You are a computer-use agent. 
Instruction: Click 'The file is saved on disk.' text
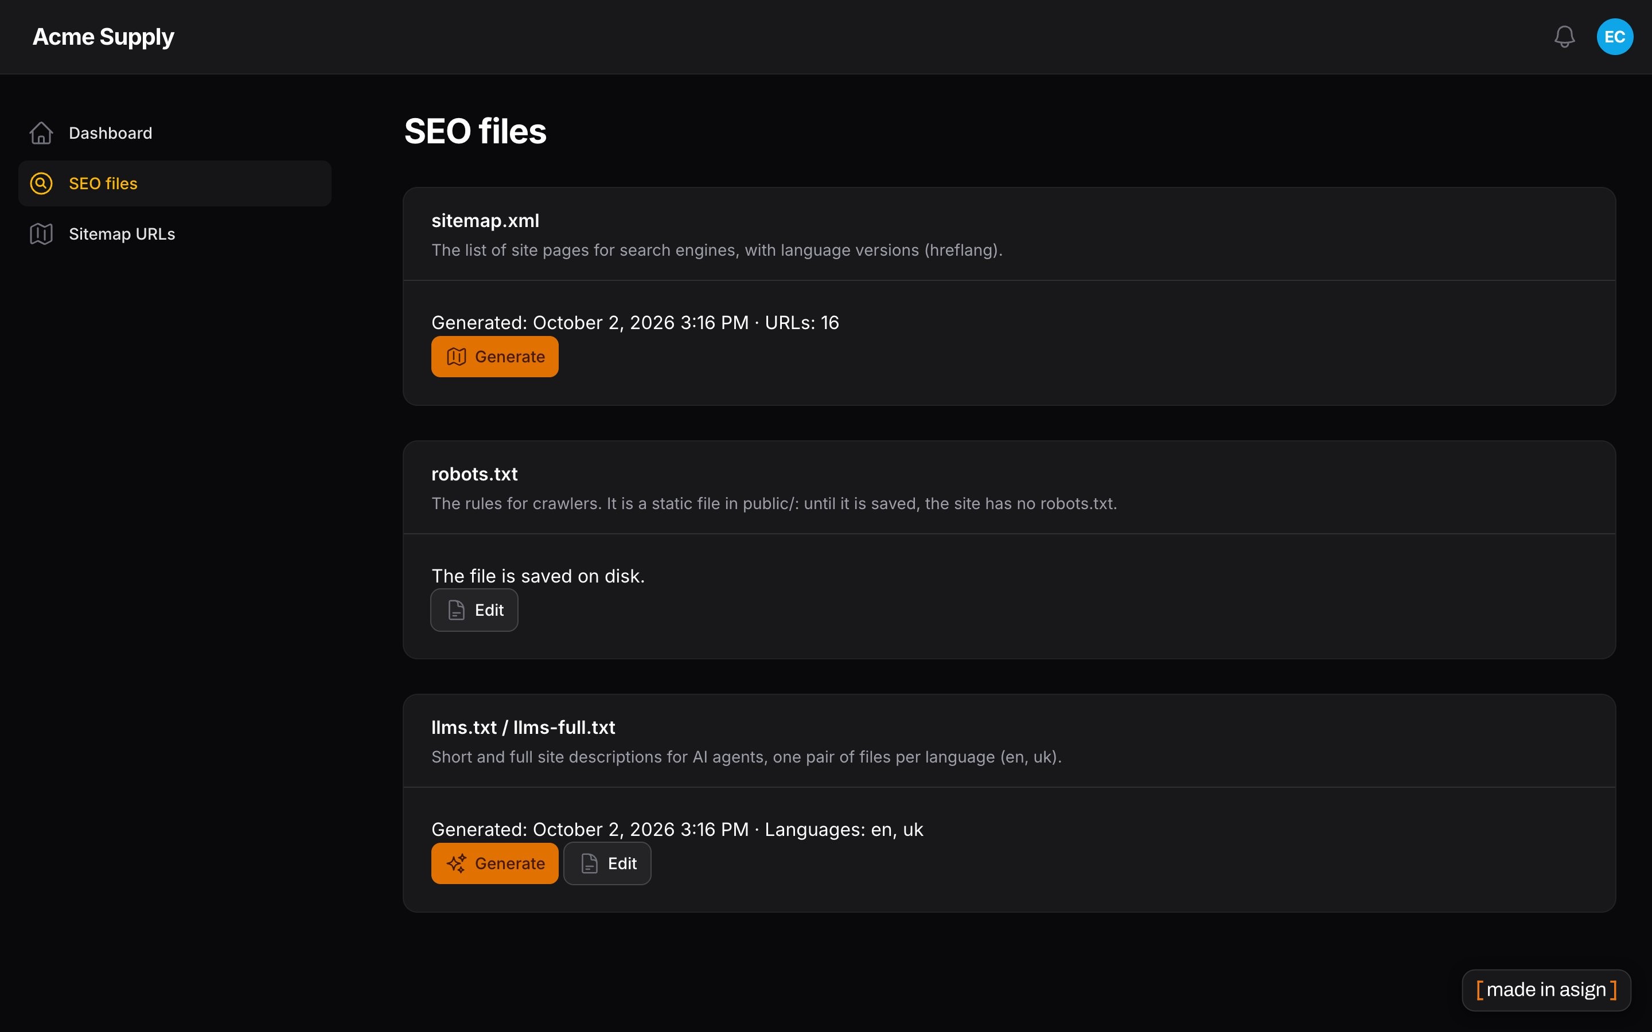[x=538, y=576]
